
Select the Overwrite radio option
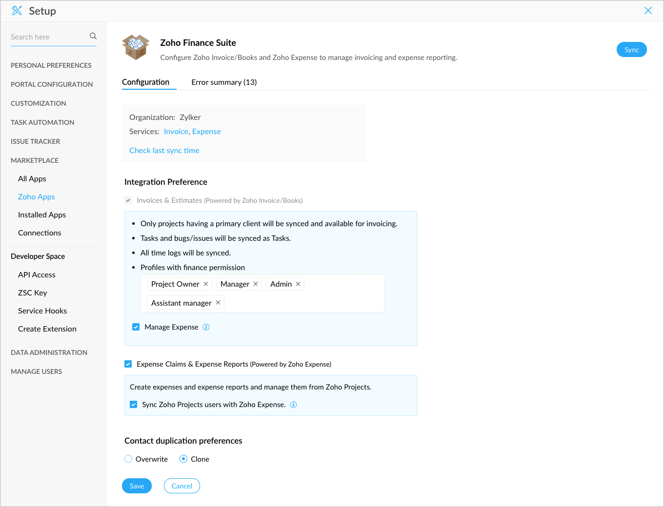pyautogui.click(x=128, y=459)
